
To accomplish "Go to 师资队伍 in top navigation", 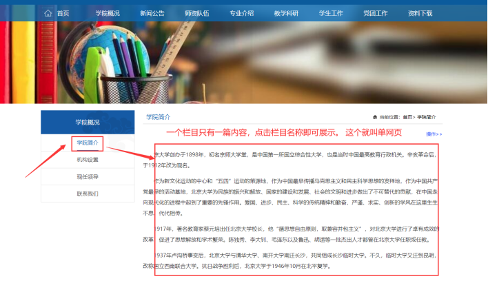I will (196, 13).
